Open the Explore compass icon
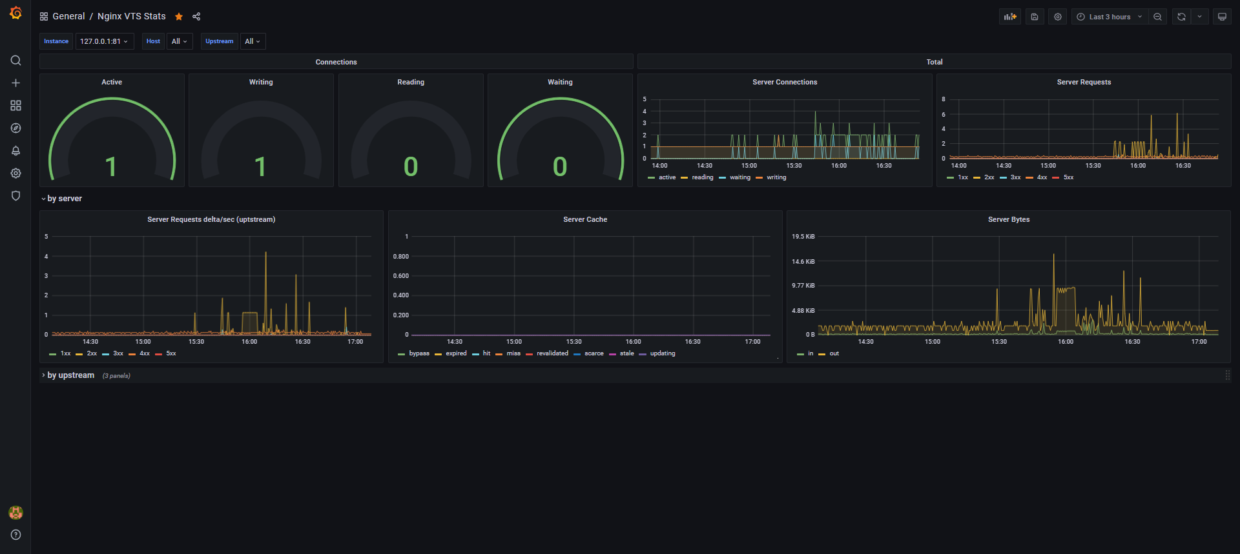This screenshot has height=554, width=1240. tap(15, 128)
